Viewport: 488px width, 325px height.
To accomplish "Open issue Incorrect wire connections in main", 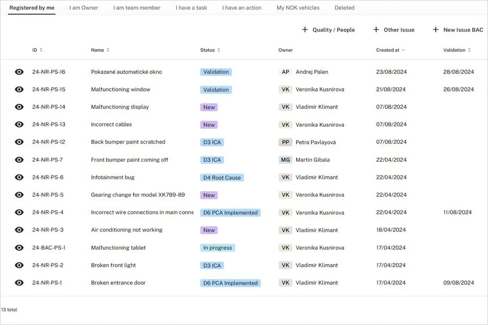I will pyautogui.click(x=142, y=212).
